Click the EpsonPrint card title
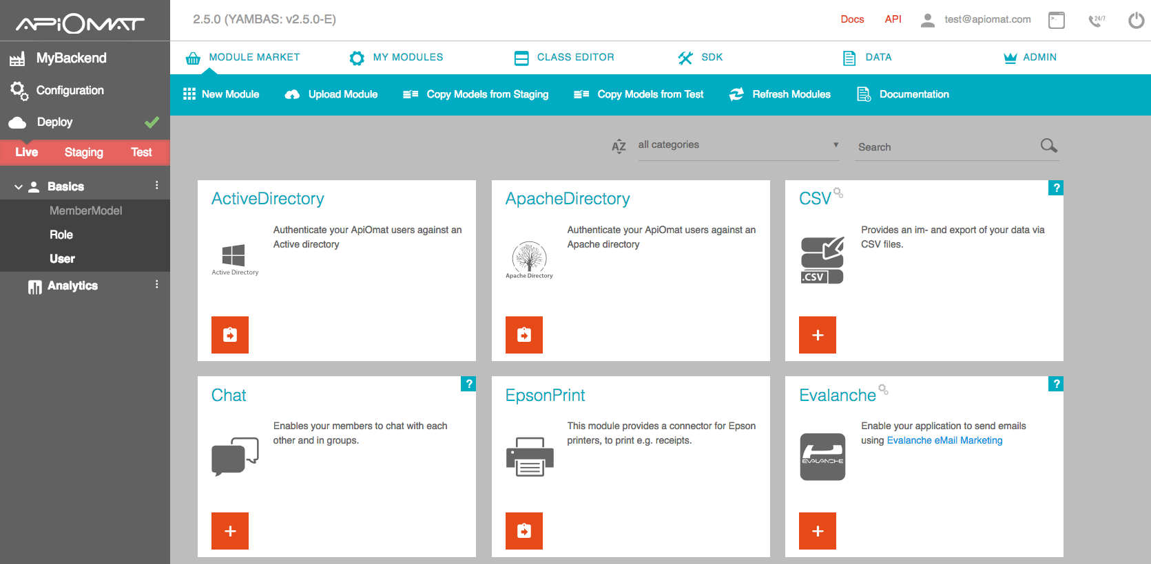Viewport: 1151px width, 564px height. click(545, 395)
